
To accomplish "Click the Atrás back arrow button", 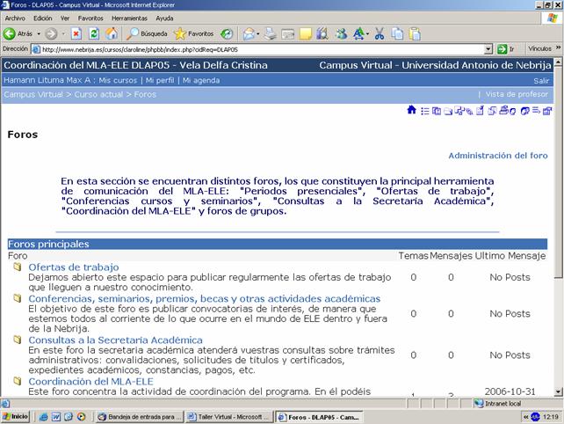I will tap(18, 33).
